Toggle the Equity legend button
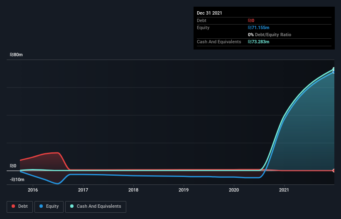Viewport: 341px width, 219px height. 49,207
